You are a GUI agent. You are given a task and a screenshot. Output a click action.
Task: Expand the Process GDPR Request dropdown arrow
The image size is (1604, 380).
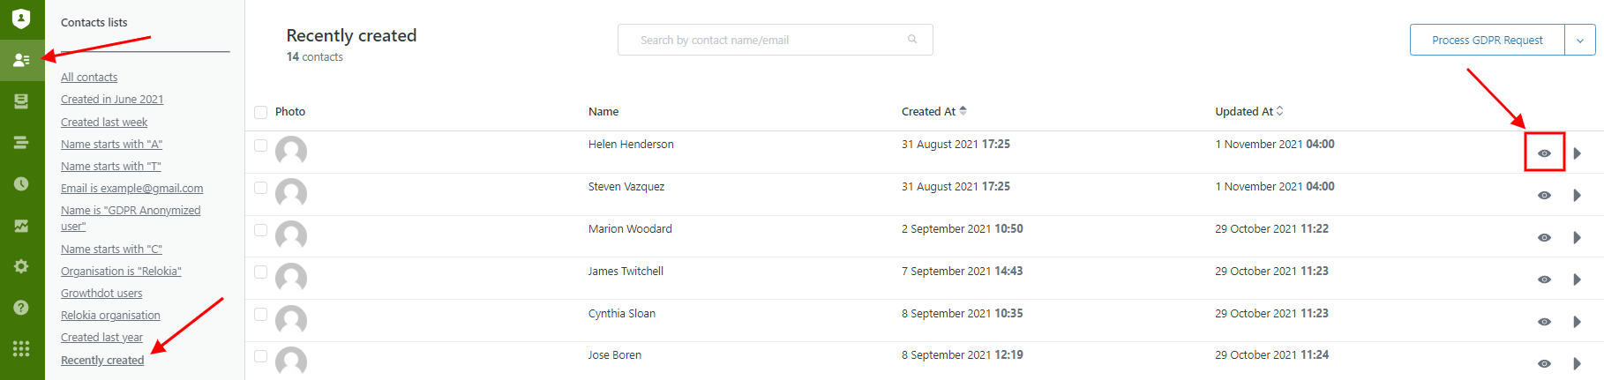click(x=1580, y=41)
